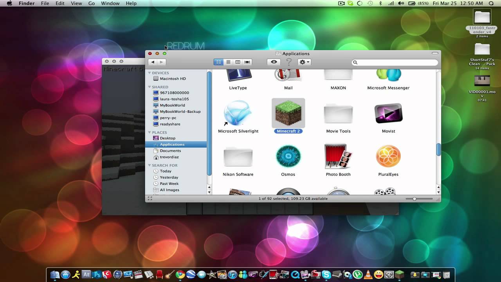
Task: Launch iTunes from the Dock
Action: pos(232,275)
